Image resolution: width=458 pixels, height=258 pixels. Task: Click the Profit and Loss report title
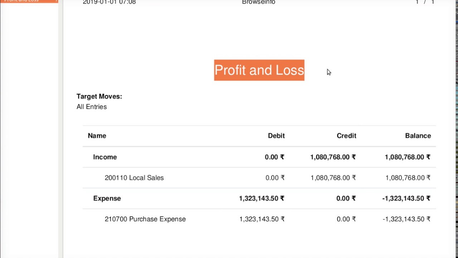(259, 70)
